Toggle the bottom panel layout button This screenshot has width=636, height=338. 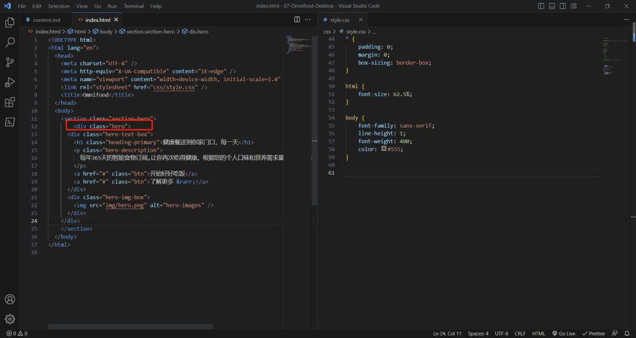552,6
